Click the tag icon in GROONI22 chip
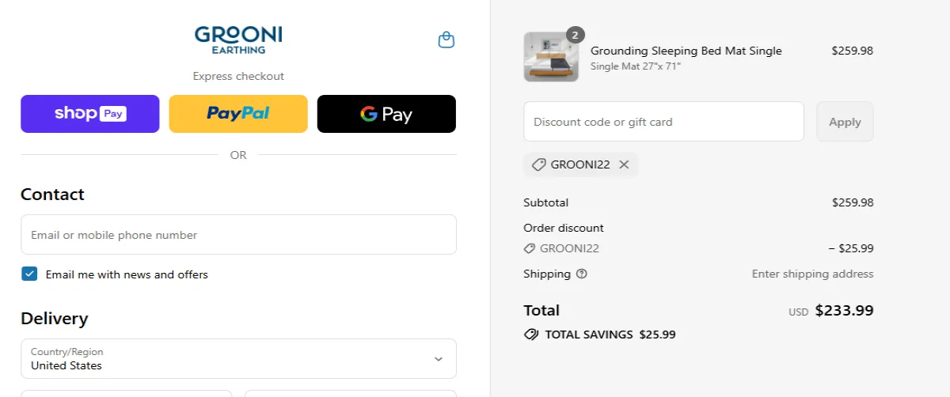950x397 pixels. 538,164
